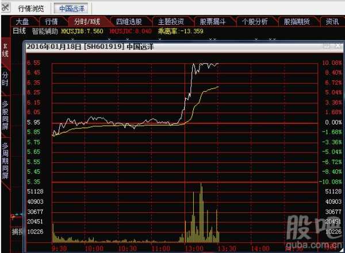Click the restore icon on chart window
Viewport: 345px width, 253px height.
coord(327,45)
